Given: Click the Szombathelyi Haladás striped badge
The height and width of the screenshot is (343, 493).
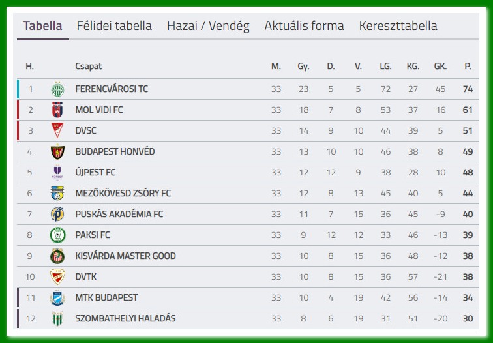Looking at the screenshot, I should 57,319.
